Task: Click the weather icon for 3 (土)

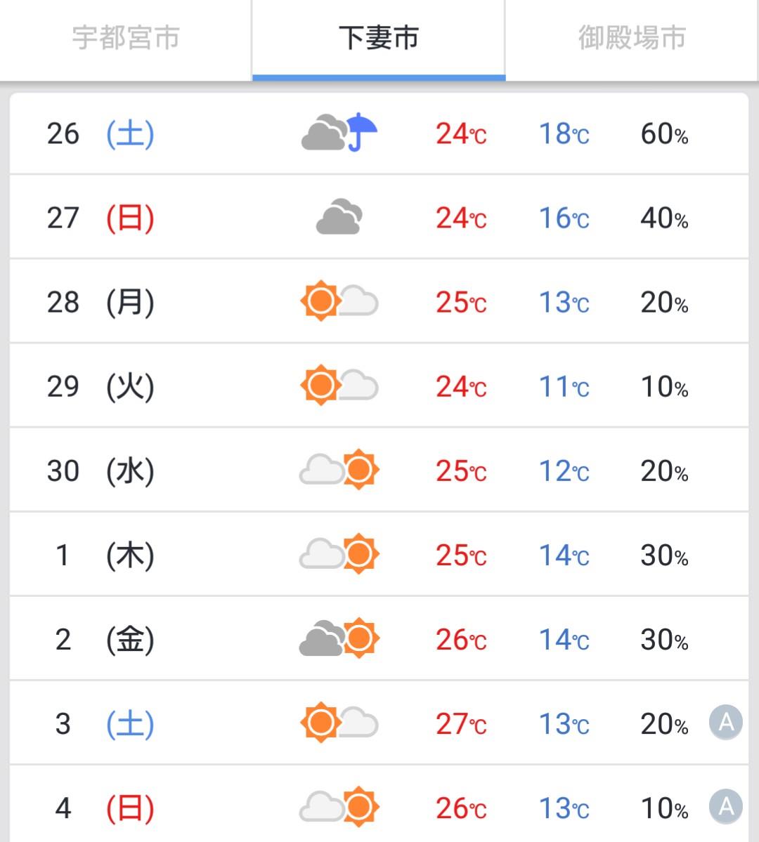Action: point(339,723)
